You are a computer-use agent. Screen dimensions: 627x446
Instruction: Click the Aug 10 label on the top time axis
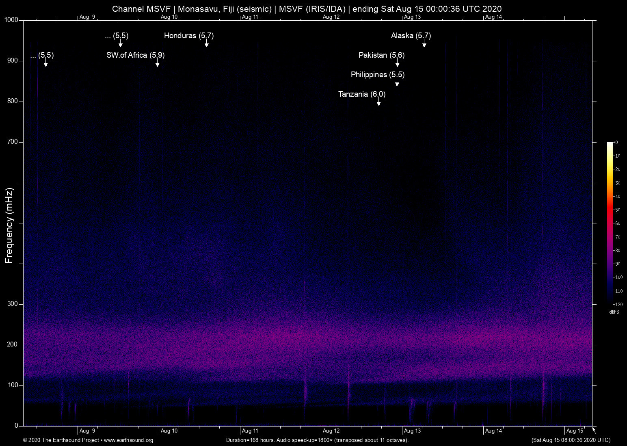[169, 17]
